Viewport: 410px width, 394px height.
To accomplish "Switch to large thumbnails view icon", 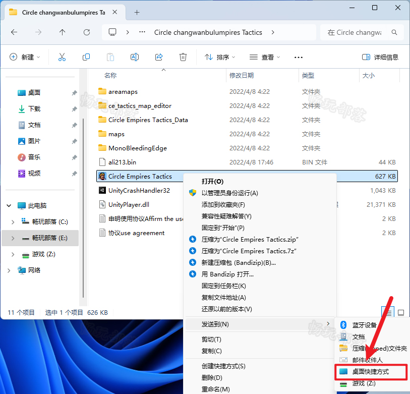I will 400,312.
